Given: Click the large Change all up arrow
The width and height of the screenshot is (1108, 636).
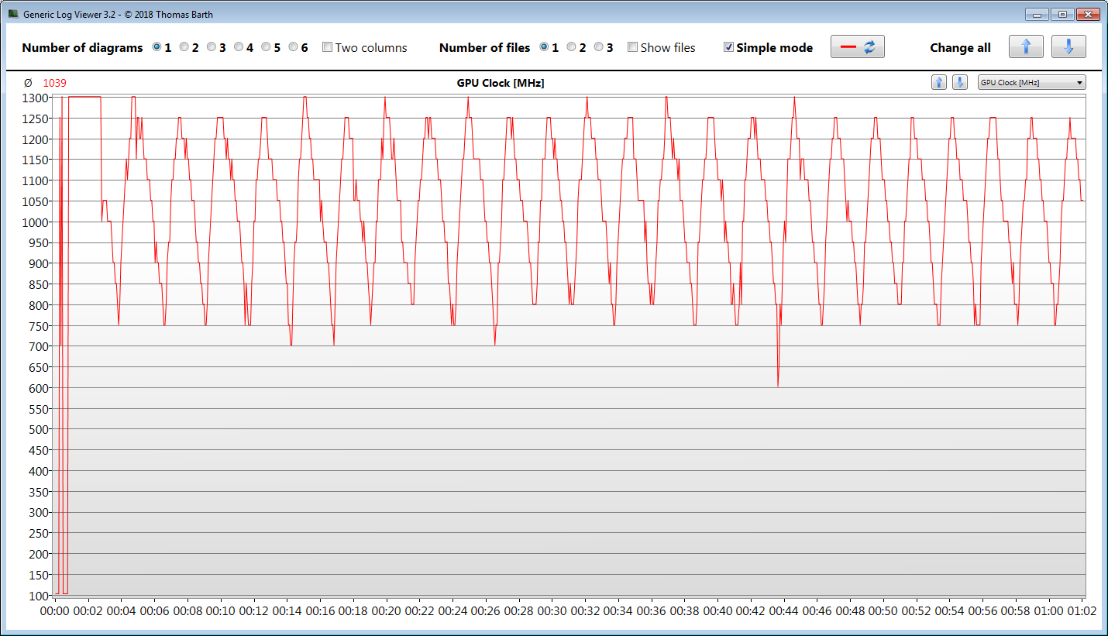Looking at the screenshot, I should click(1026, 47).
